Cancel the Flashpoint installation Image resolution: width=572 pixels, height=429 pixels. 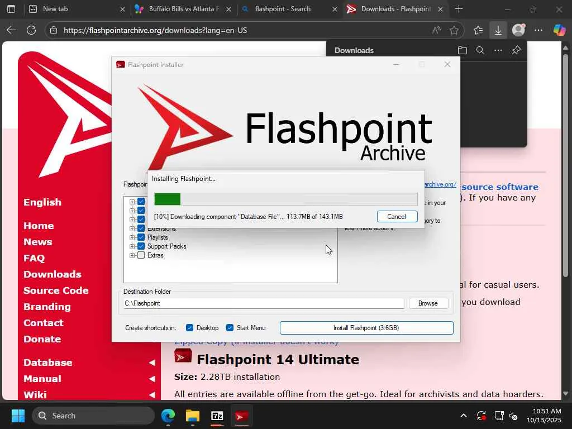click(x=397, y=216)
